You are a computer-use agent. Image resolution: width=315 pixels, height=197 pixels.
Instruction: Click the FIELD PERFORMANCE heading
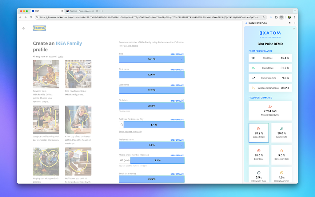click(x=260, y=98)
